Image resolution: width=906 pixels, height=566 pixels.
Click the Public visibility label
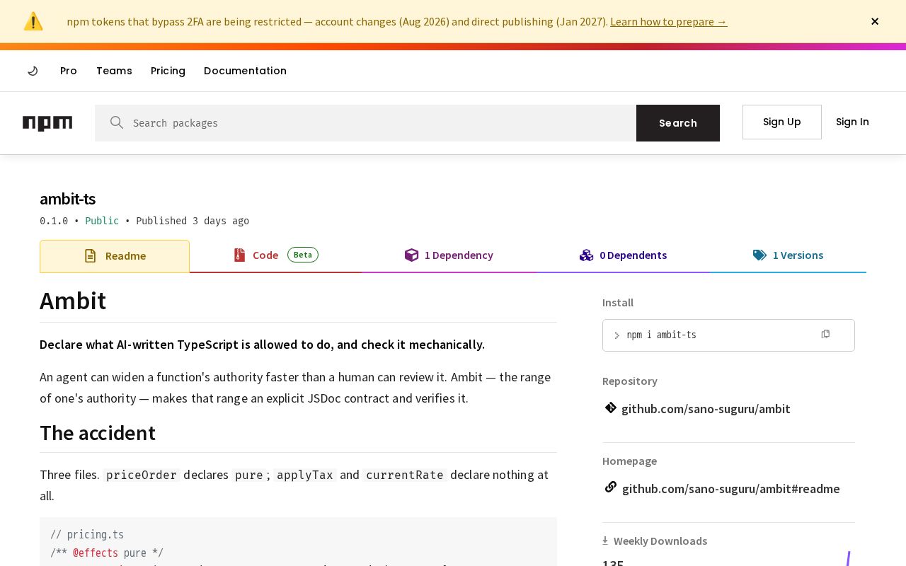point(102,221)
